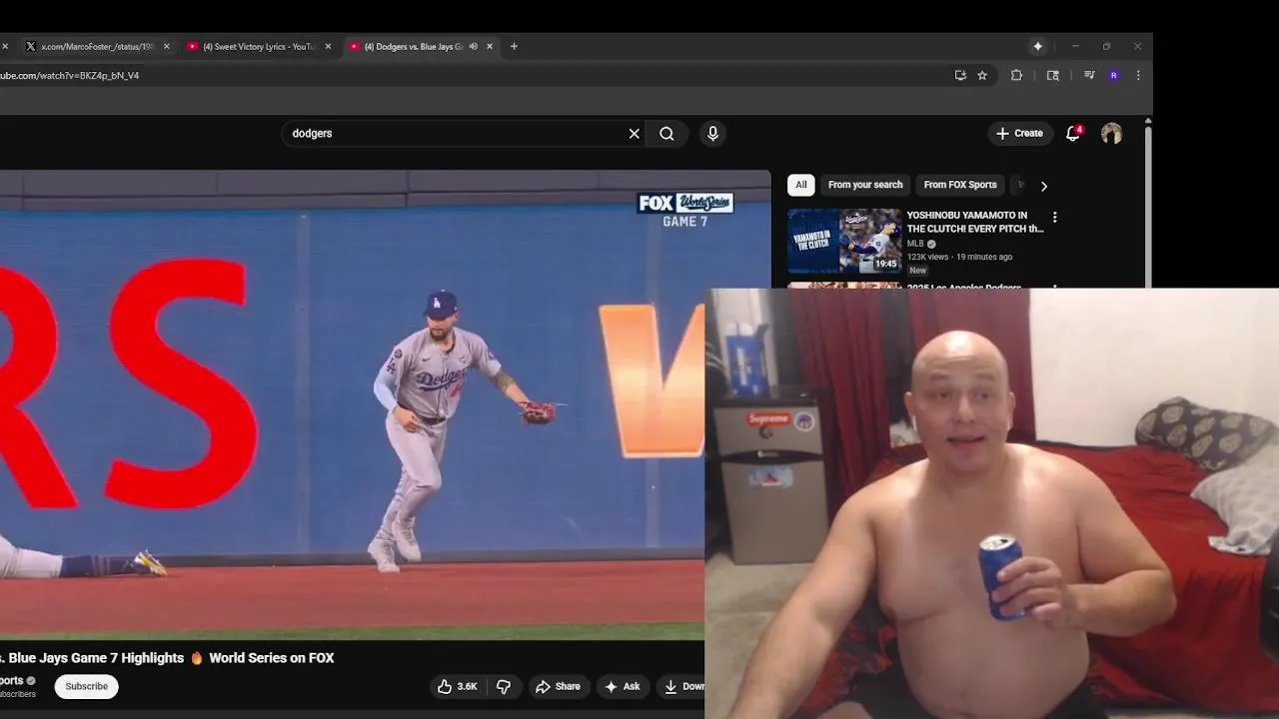Select the All filter chip
Viewport: 1279px width, 719px height.
pos(800,185)
